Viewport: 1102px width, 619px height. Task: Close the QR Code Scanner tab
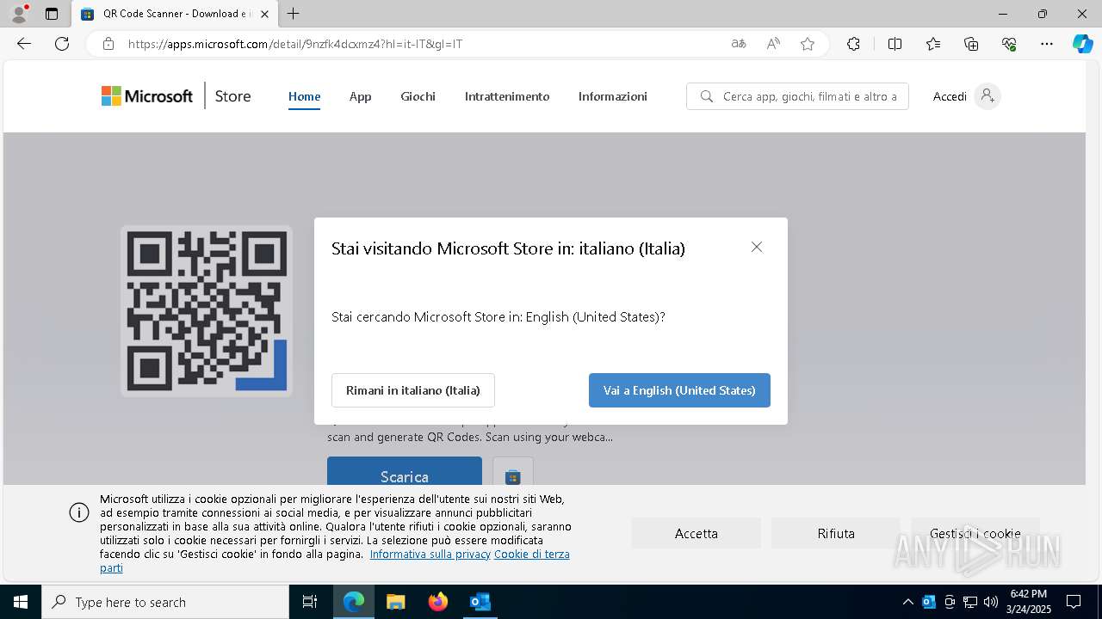(x=264, y=14)
